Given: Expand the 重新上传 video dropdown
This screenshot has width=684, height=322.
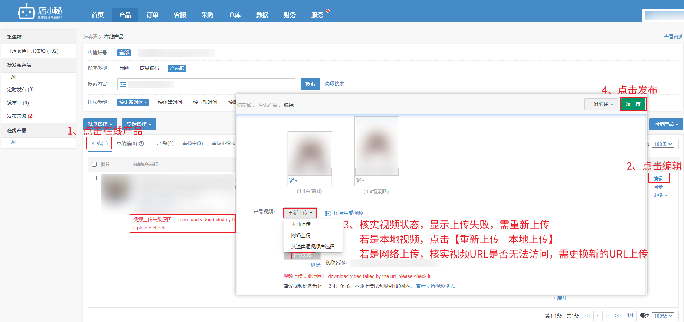Looking at the screenshot, I should [300, 213].
